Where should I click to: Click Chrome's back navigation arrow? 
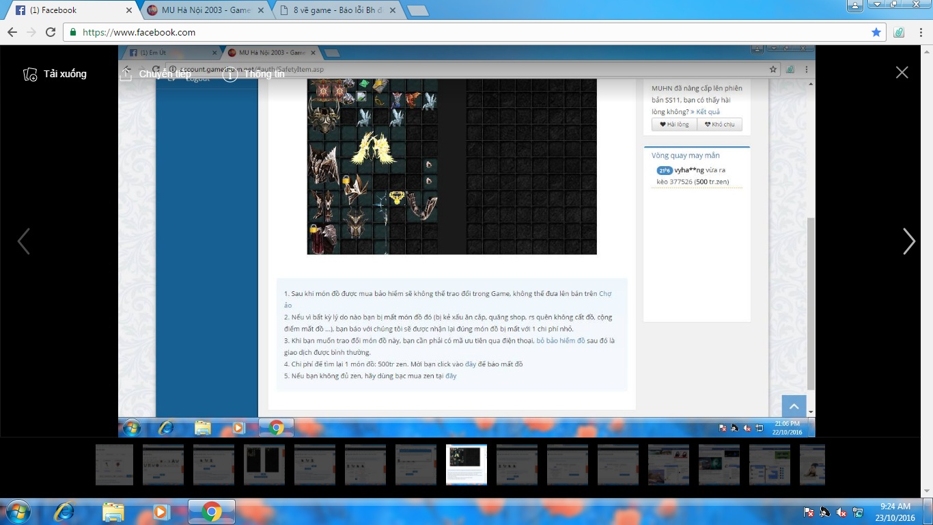[x=12, y=32]
